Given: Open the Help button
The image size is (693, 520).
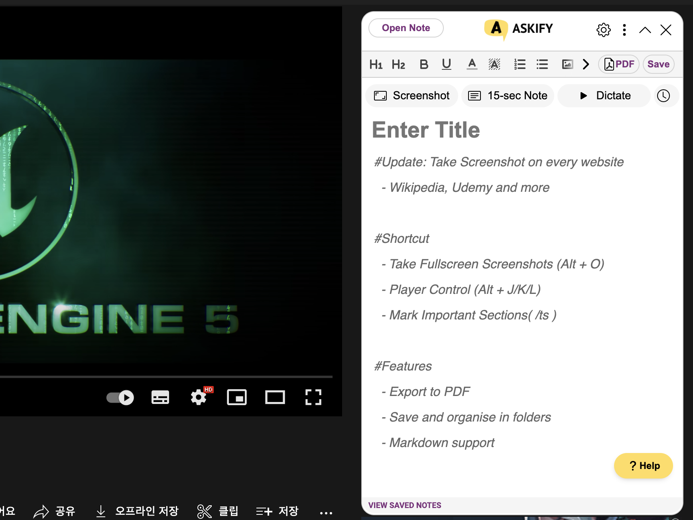Looking at the screenshot, I should click(644, 466).
